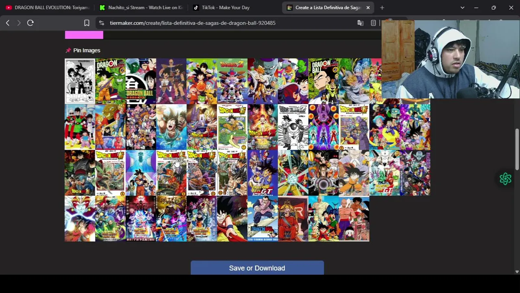Select the DRAGON BALL Pilaf cover image

pos(141,81)
